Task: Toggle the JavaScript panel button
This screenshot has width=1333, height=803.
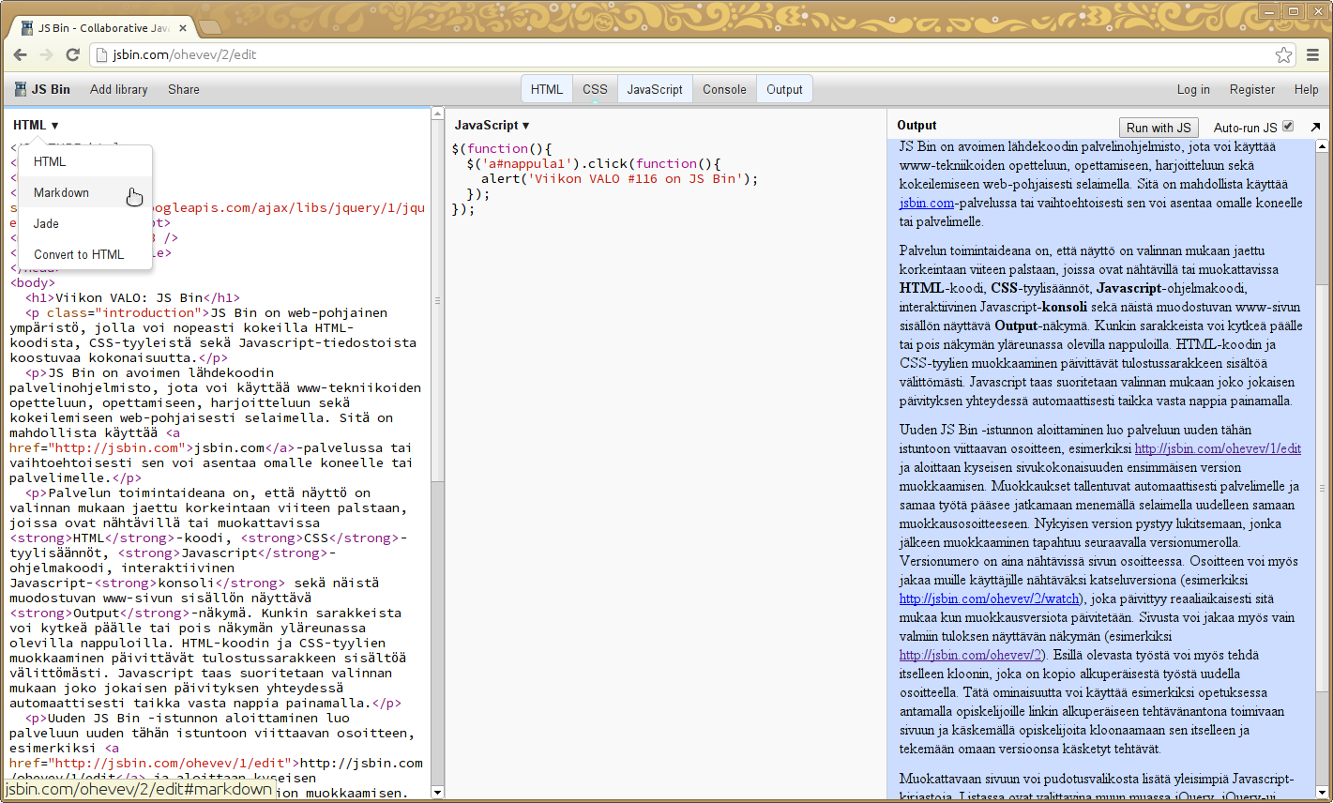Action: (655, 89)
